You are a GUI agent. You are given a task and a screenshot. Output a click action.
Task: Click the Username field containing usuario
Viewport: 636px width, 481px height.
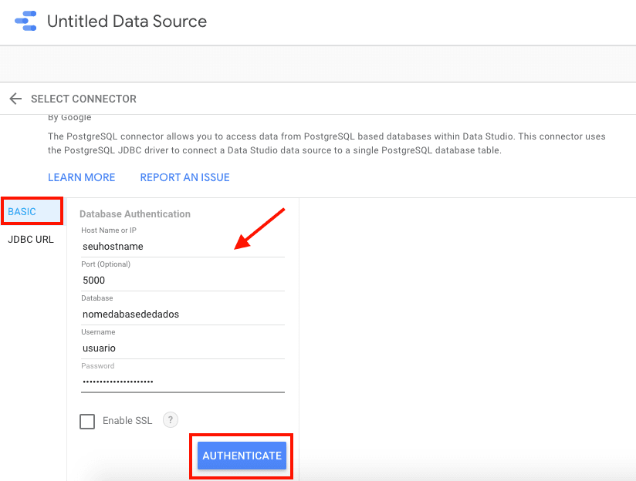[182, 348]
